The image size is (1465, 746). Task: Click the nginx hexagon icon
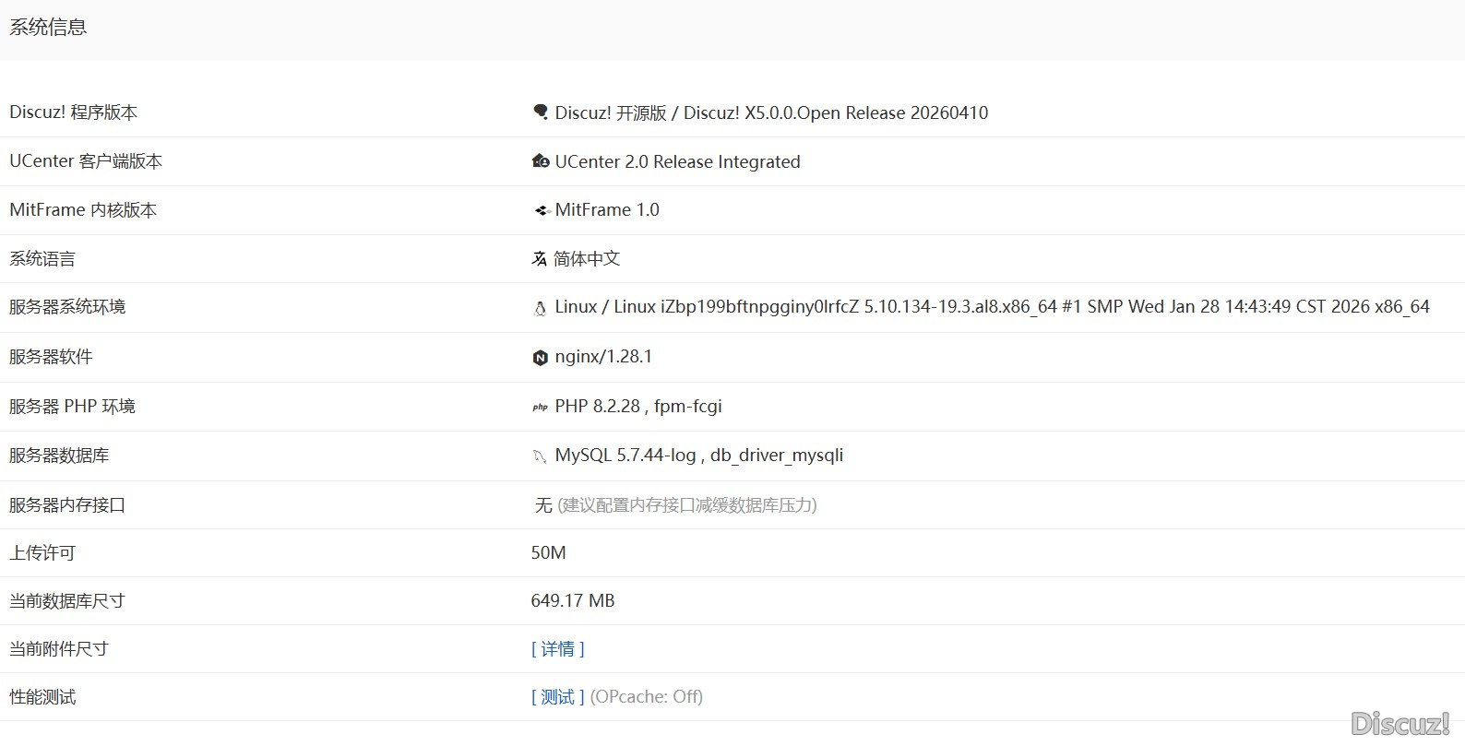541,358
